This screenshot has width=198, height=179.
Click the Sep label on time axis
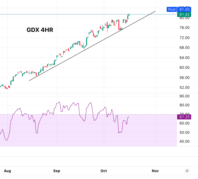pyautogui.click(x=57, y=171)
